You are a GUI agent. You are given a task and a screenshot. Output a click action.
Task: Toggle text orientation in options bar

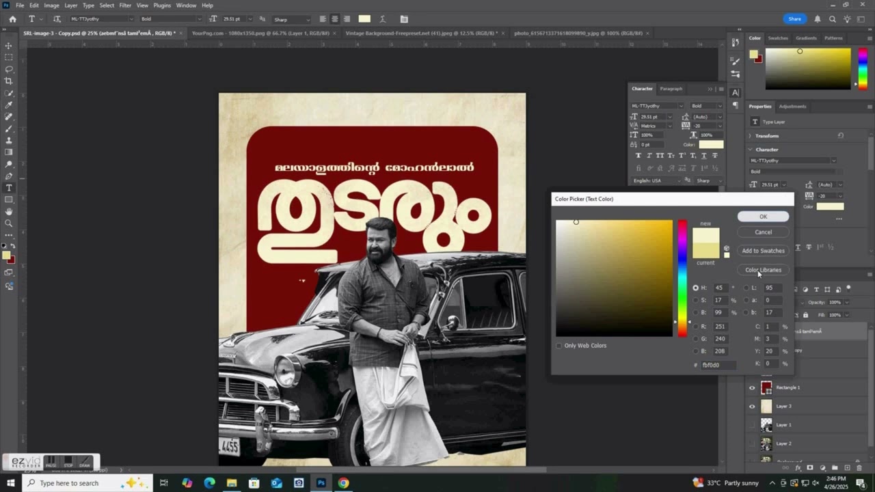[57, 19]
